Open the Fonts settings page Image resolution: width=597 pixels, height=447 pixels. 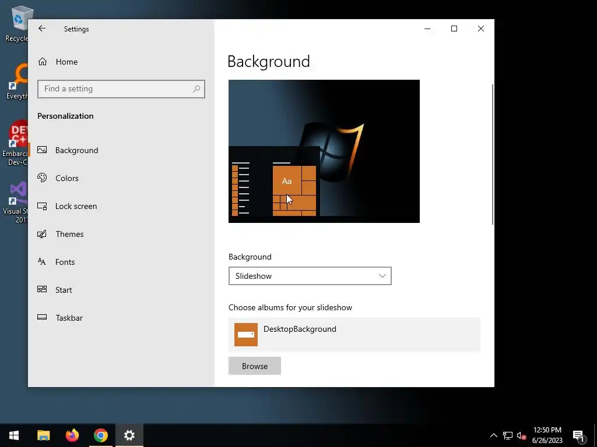pos(121,262)
